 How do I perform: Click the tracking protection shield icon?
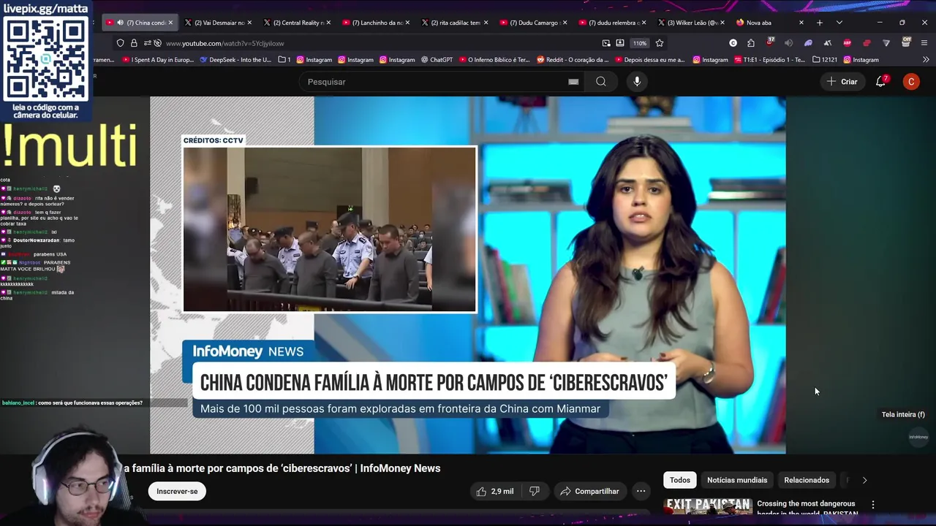tap(121, 43)
